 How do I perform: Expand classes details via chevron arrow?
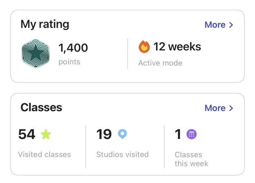pyautogui.click(x=231, y=108)
